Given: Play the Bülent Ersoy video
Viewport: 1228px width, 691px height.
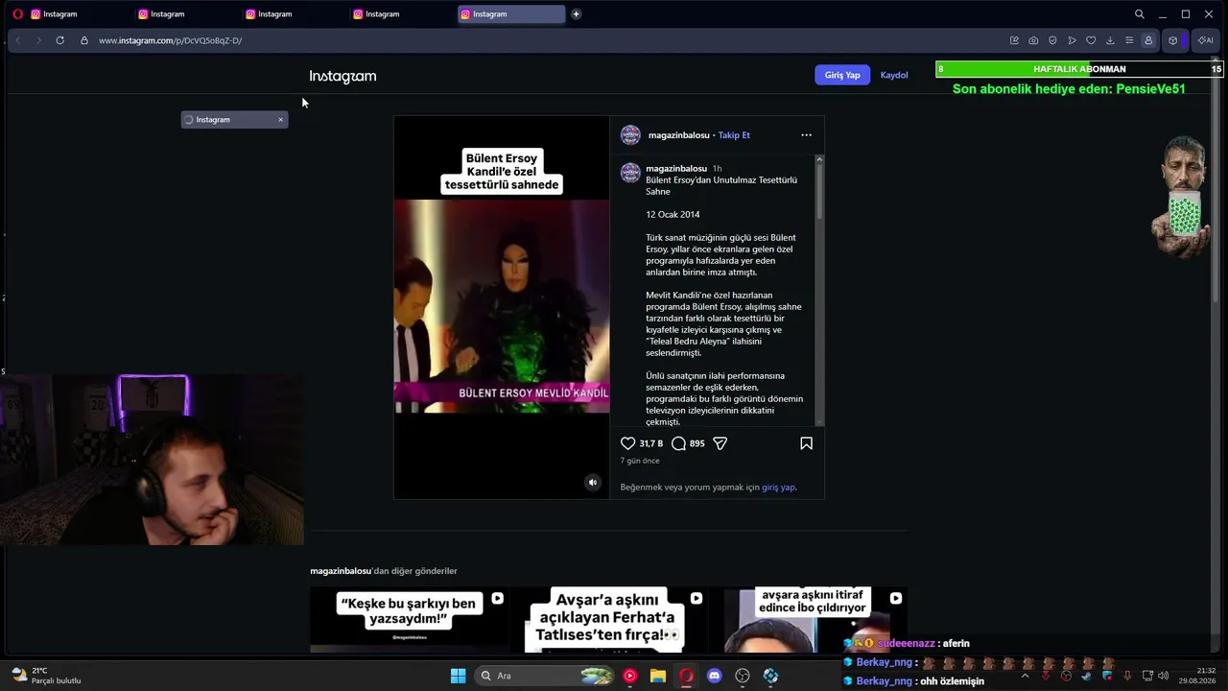Looking at the screenshot, I should 502,307.
